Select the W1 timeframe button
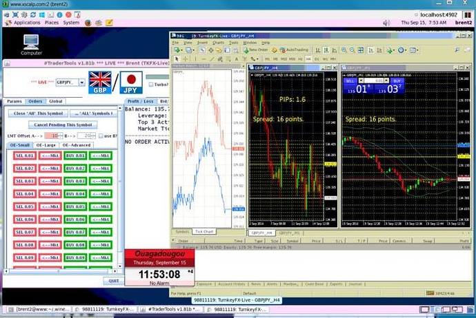 click(325, 59)
